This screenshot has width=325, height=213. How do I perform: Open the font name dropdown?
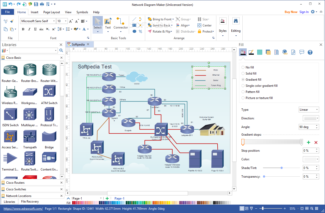pos(54,21)
